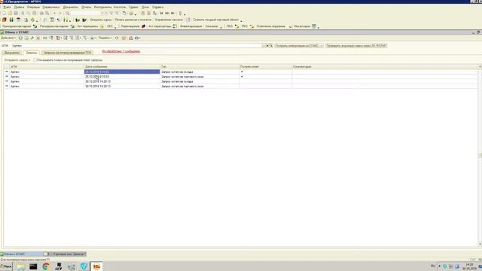
Task: Open the УТМ field ellipsis selector
Action: tap(264, 46)
